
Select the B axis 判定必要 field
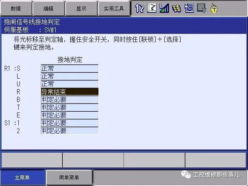click(70, 100)
